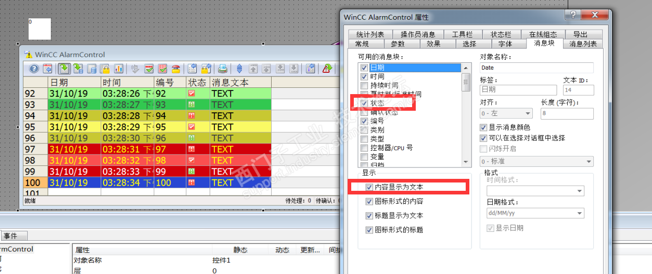Switch to the 消息列表 tab
This screenshot has height=274, width=652.
583,44
